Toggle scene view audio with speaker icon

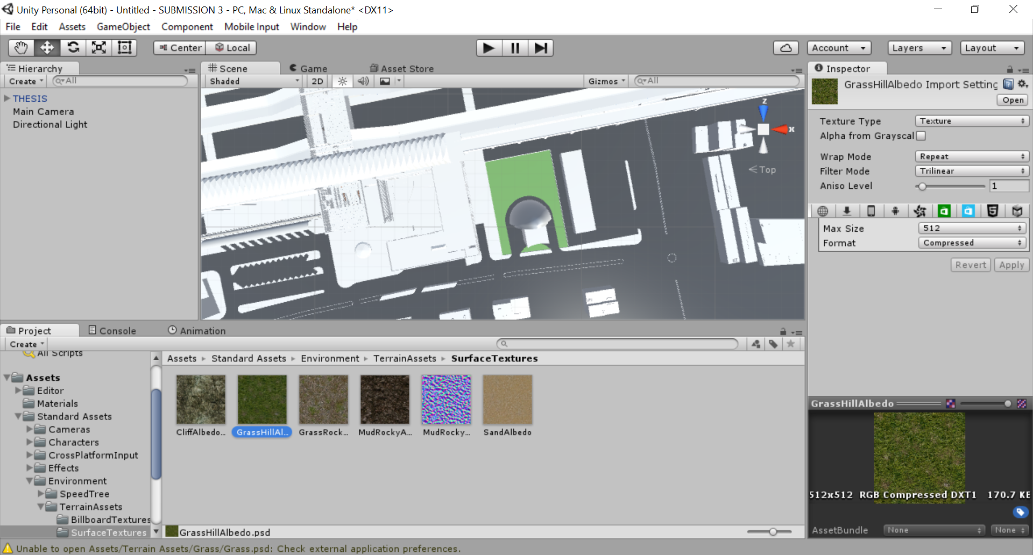[x=363, y=81]
